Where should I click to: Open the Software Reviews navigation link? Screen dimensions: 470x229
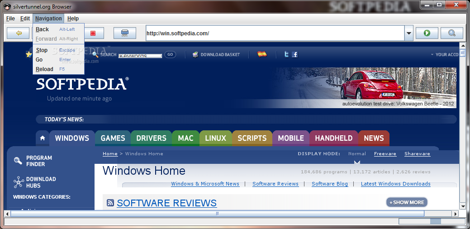pyautogui.click(x=275, y=184)
